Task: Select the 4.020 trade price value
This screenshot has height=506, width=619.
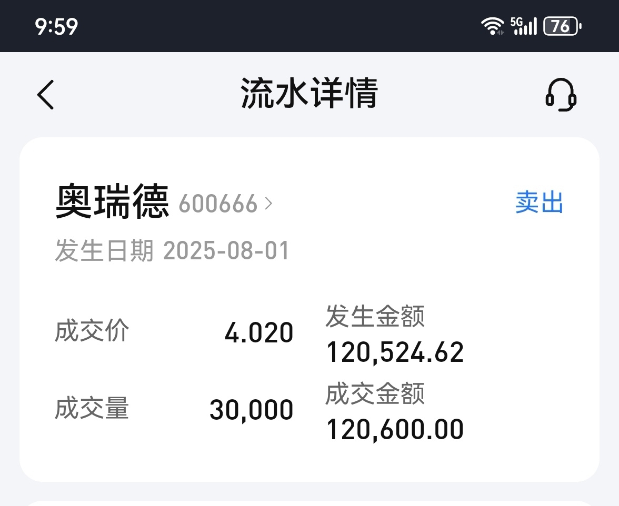Action: 259,332
